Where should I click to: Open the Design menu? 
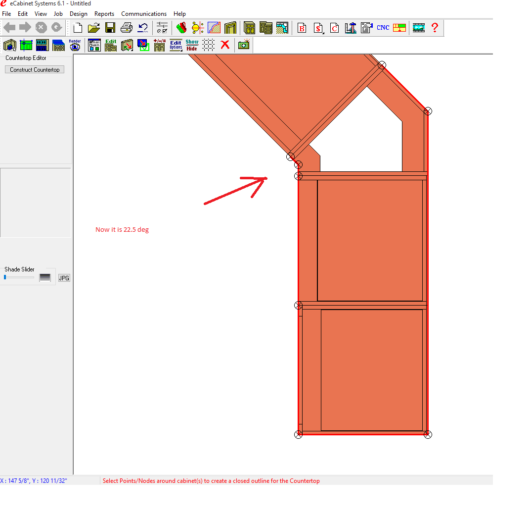click(78, 14)
